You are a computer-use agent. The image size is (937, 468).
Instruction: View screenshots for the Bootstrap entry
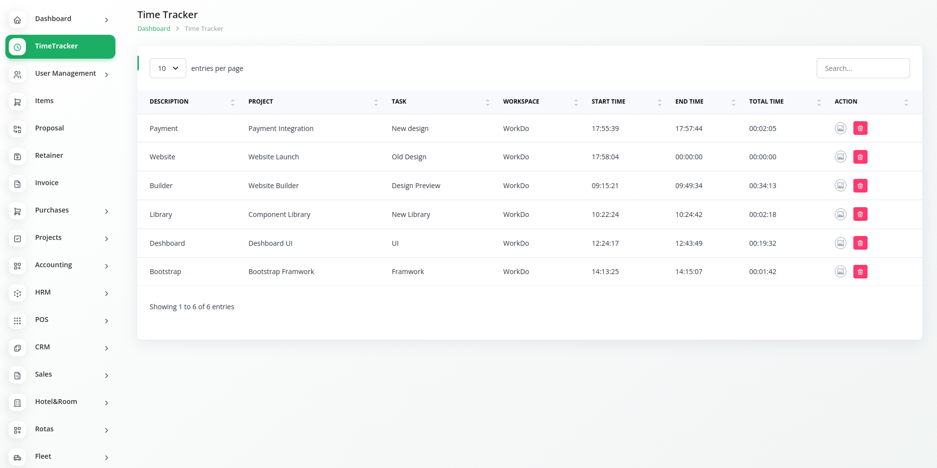click(840, 272)
